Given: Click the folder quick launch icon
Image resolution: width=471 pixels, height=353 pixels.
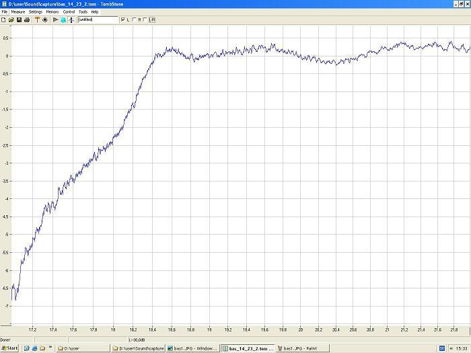Looking at the screenshot, I should 42,348.
